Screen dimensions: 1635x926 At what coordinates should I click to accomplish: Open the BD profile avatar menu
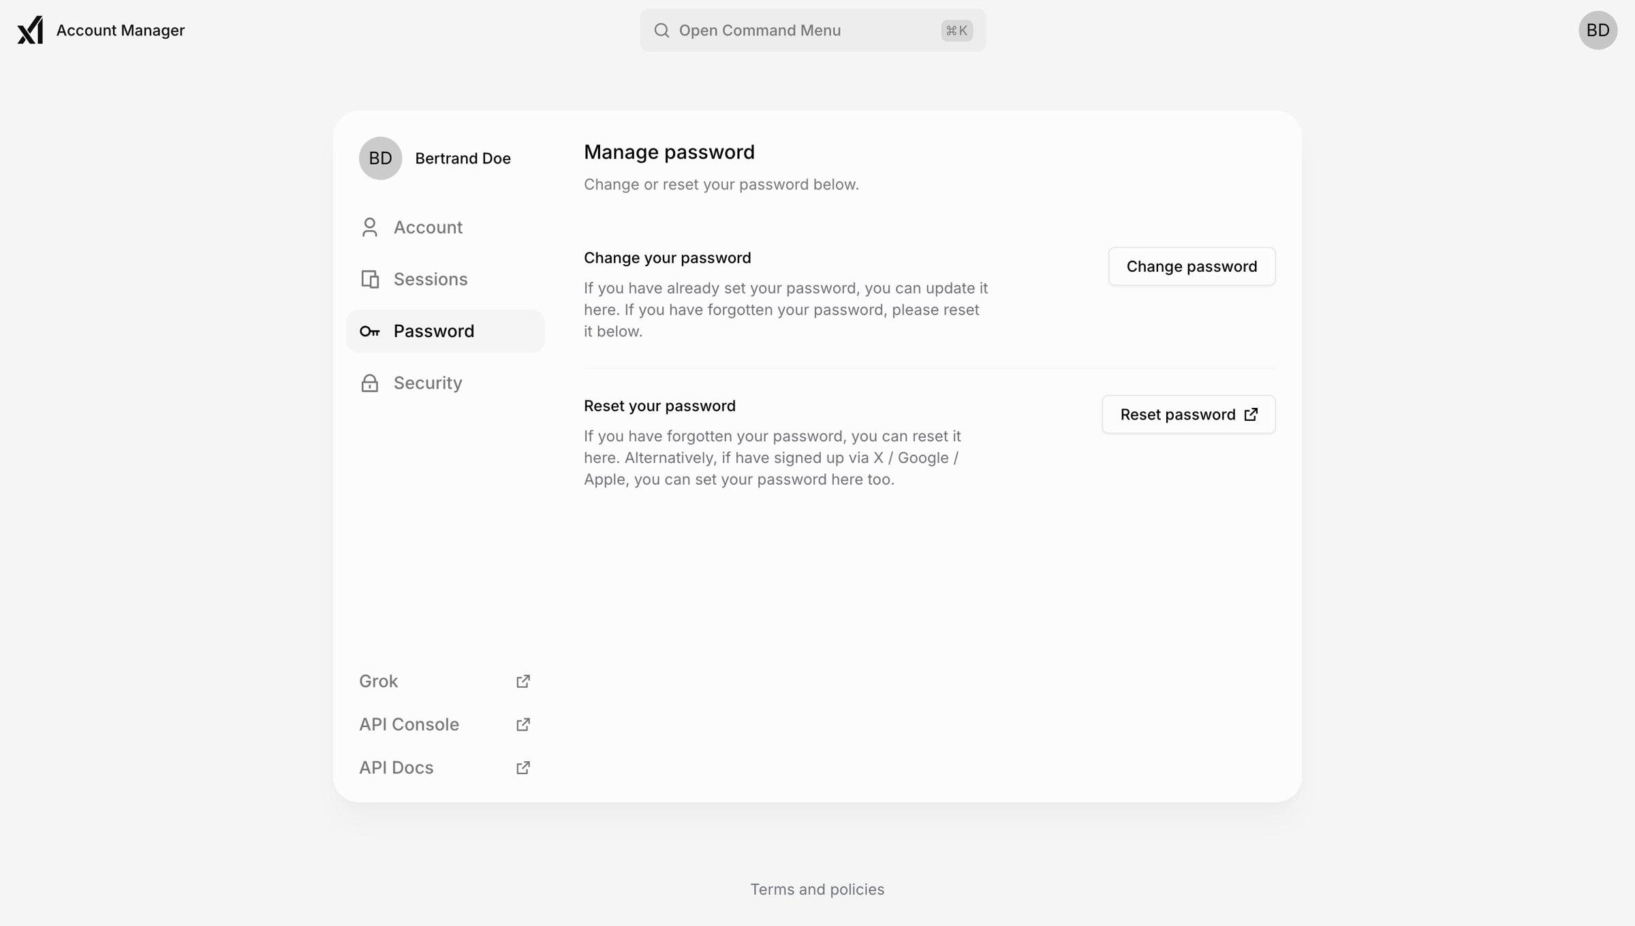pyautogui.click(x=1598, y=30)
